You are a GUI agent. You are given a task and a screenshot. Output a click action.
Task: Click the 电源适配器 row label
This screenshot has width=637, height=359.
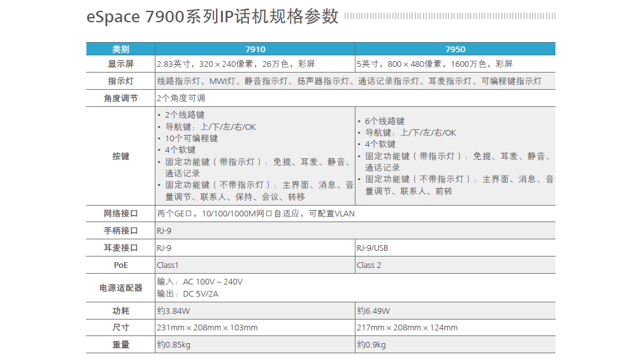click(120, 288)
